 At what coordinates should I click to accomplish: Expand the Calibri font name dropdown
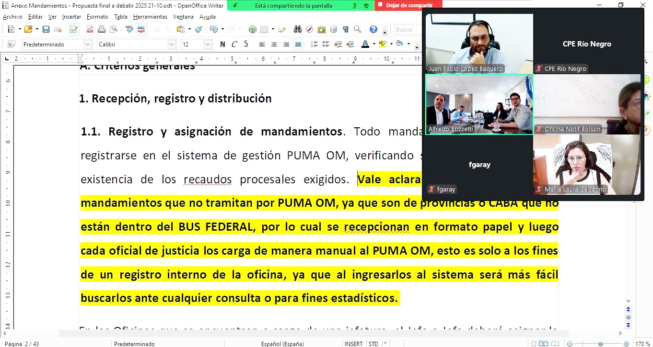tap(172, 45)
